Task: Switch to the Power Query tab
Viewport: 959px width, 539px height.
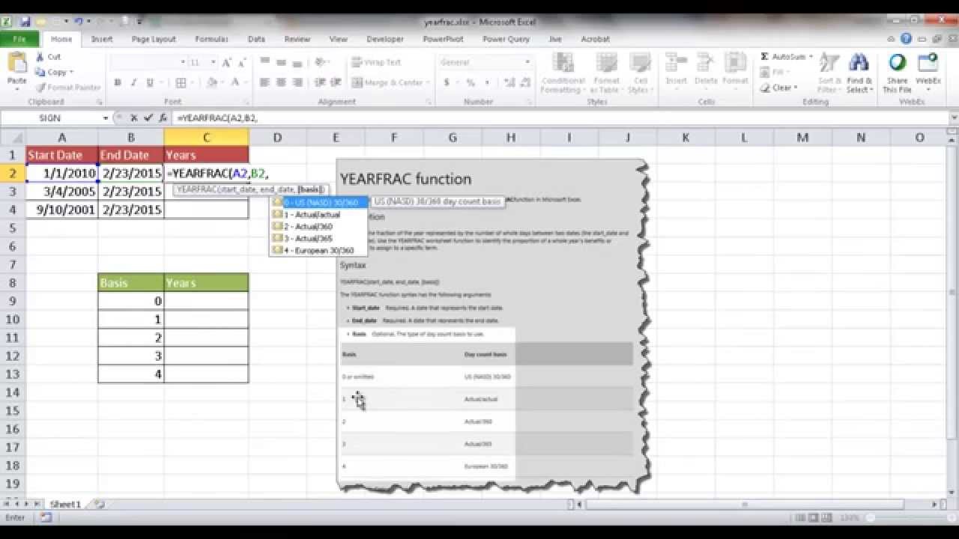Action: (x=506, y=39)
